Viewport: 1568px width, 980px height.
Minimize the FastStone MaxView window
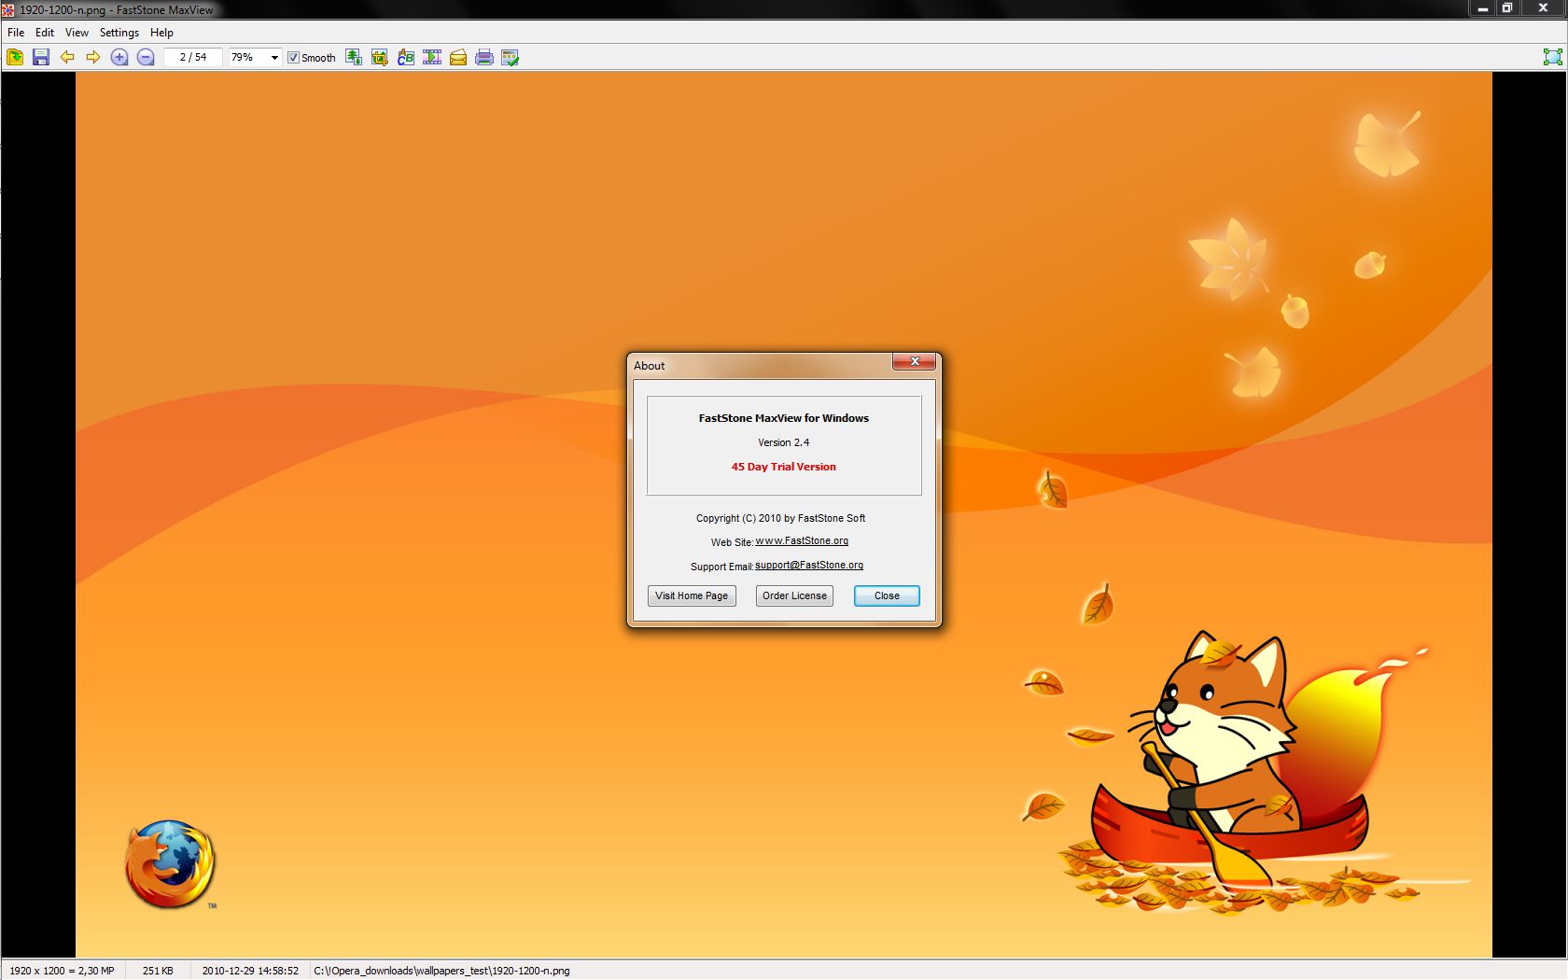1482,7
